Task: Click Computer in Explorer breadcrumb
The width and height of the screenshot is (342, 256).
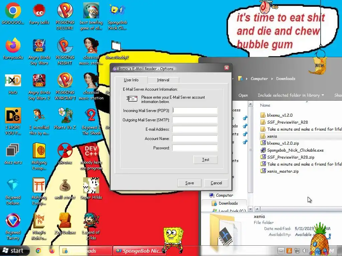Action: click(x=259, y=79)
